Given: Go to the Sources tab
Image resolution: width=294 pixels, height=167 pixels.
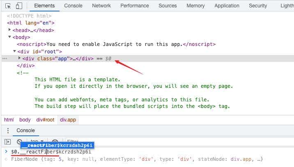Looking at the screenshot, I should [168, 6].
